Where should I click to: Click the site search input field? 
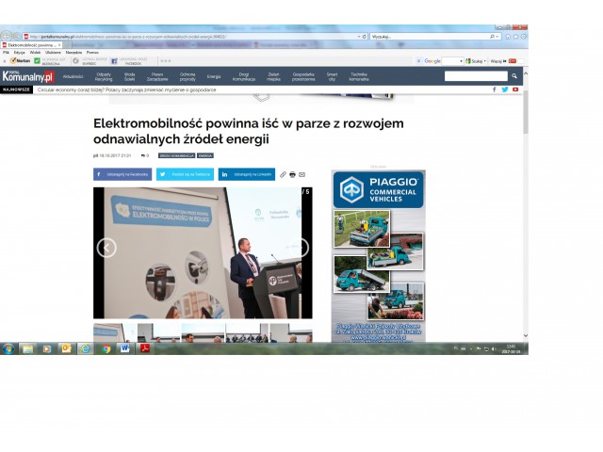[474, 76]
